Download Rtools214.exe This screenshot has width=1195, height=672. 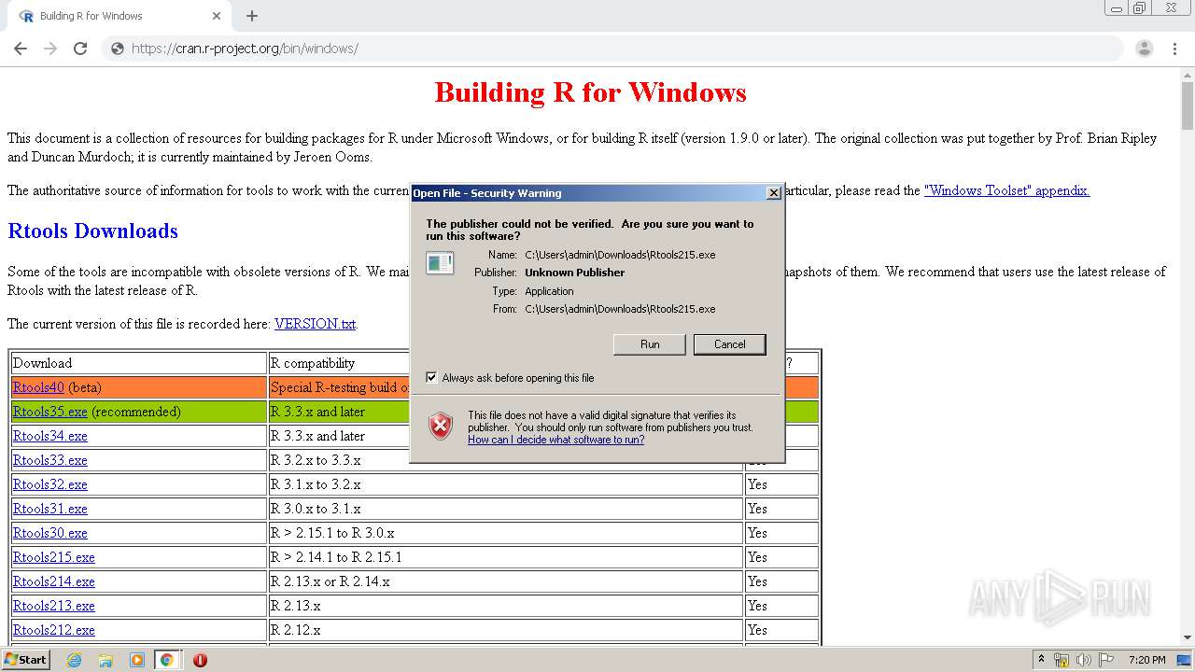[x=53, y=581]
